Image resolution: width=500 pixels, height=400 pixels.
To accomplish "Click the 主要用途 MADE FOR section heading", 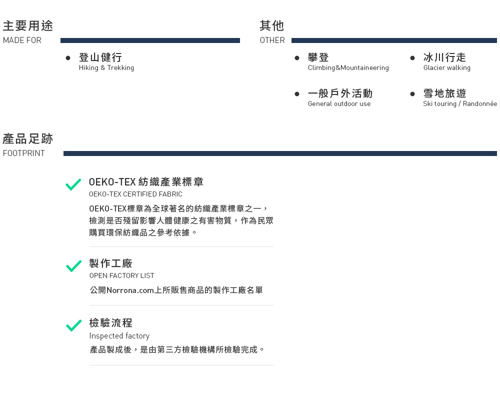I will 27,32.
